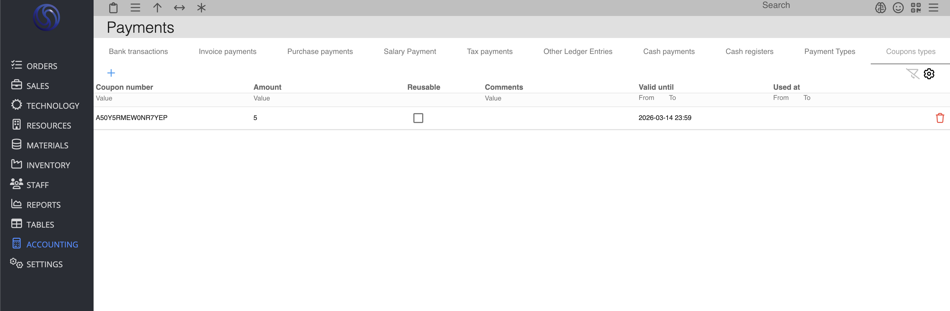Viewport: 950px width, 311px height.
Task: Open the QR code scanner icon
Action: tap(916, 8)
